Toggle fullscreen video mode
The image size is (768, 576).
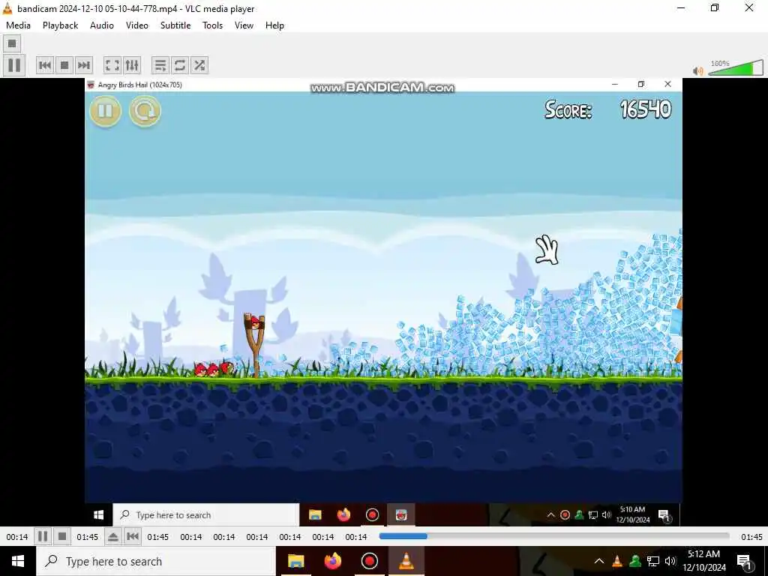click(x=112, y=65)
